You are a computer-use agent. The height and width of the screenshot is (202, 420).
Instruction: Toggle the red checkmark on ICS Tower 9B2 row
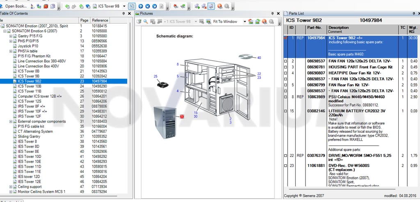click(x=285, y=38)
